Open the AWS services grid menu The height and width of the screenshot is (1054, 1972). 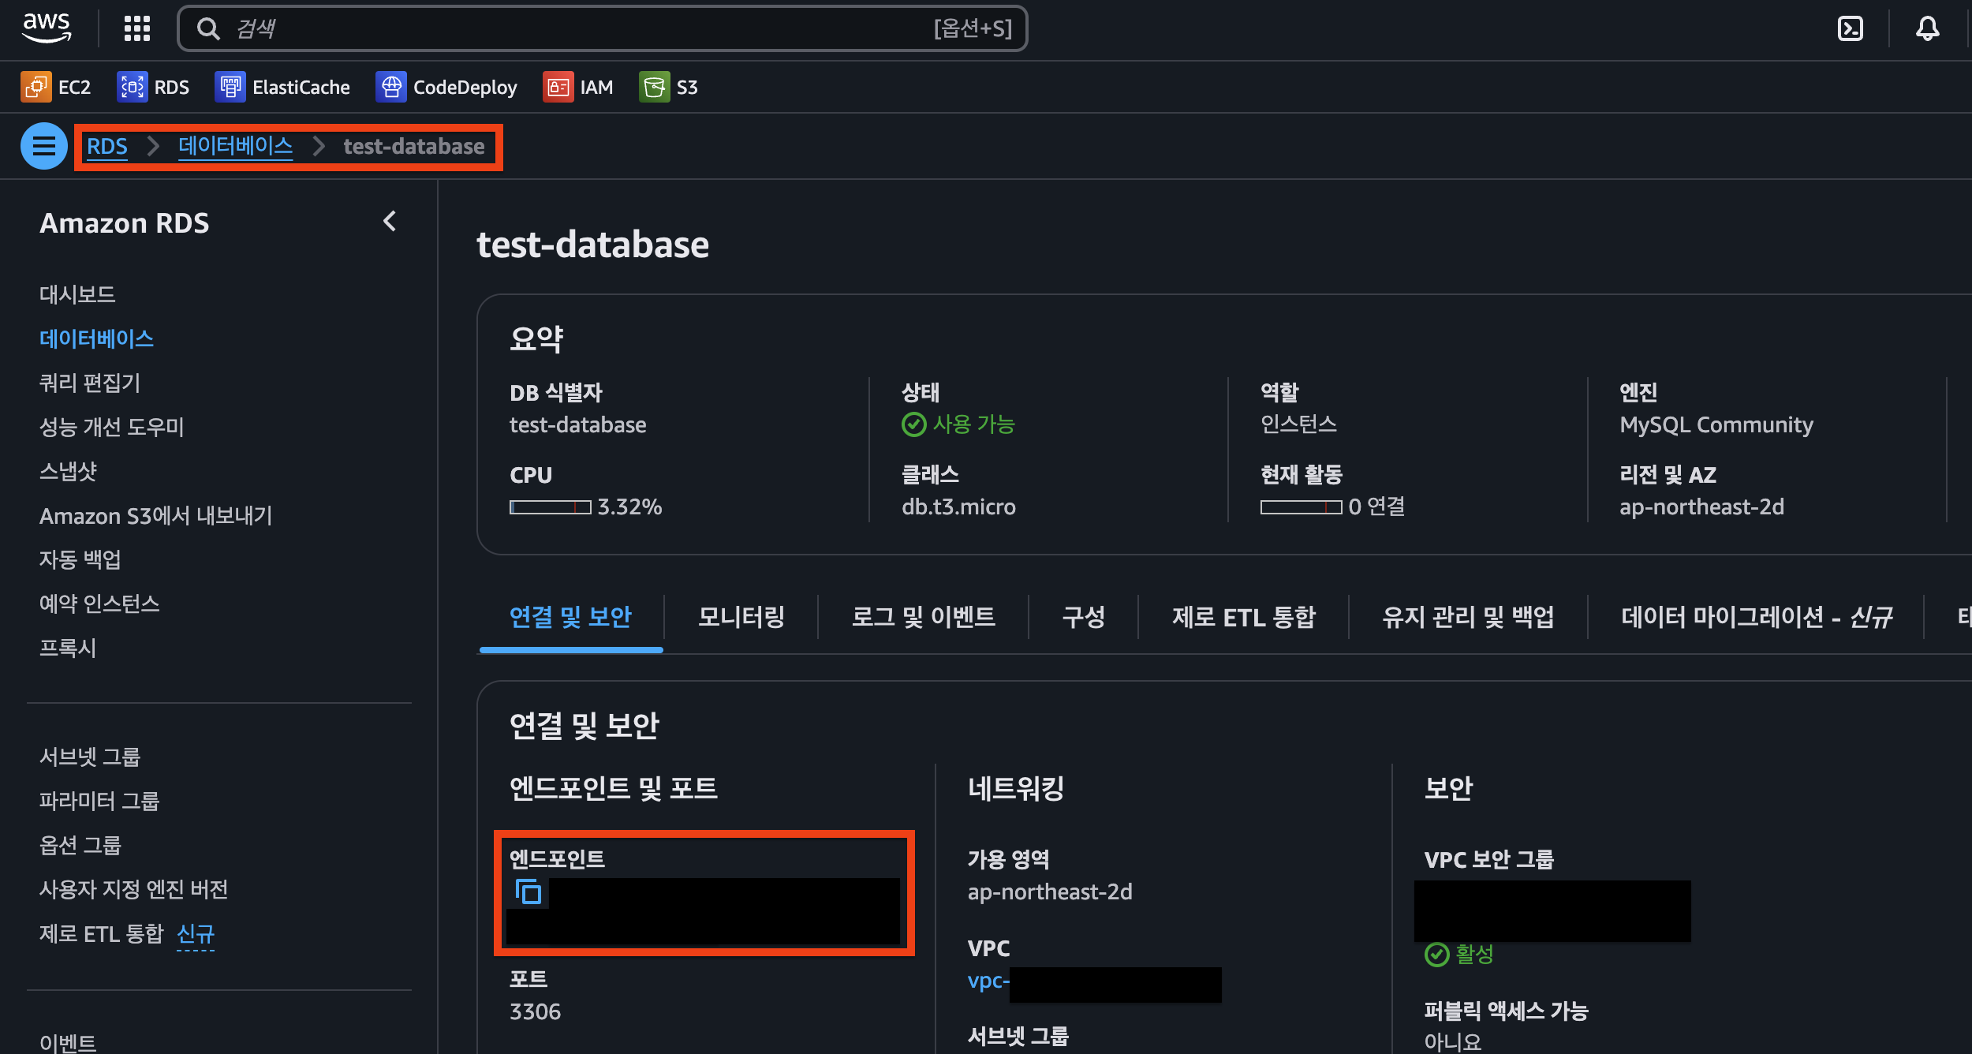(137, 28)
